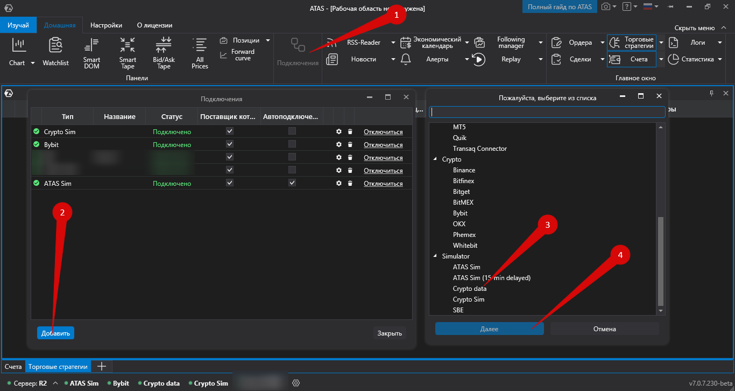Open the Позиции panel
Image resolution: width=735 pixels, height=391 pixels.
[241, 40]
